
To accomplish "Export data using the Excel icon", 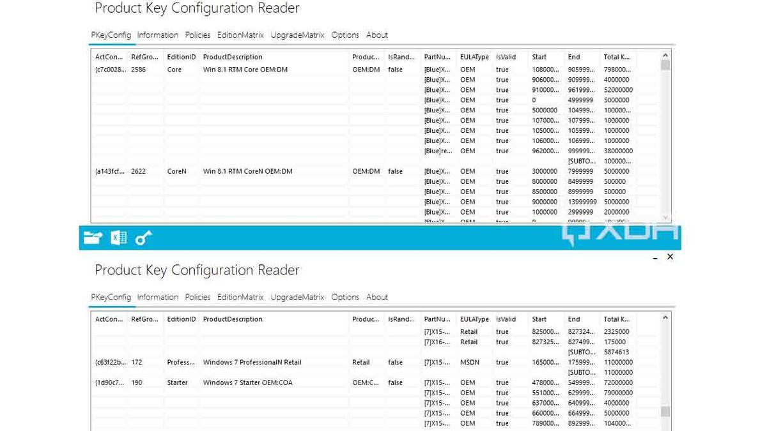I will [x=118, y=237].
